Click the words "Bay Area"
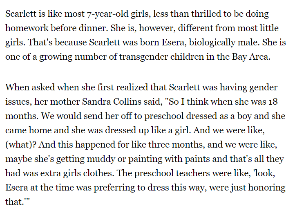This screenshot has height=213, width=295. point(251,57)
